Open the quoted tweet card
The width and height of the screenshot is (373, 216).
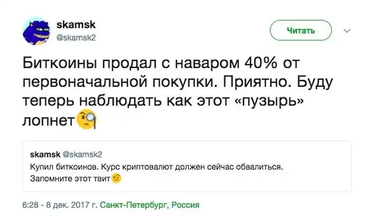point(187,167)
